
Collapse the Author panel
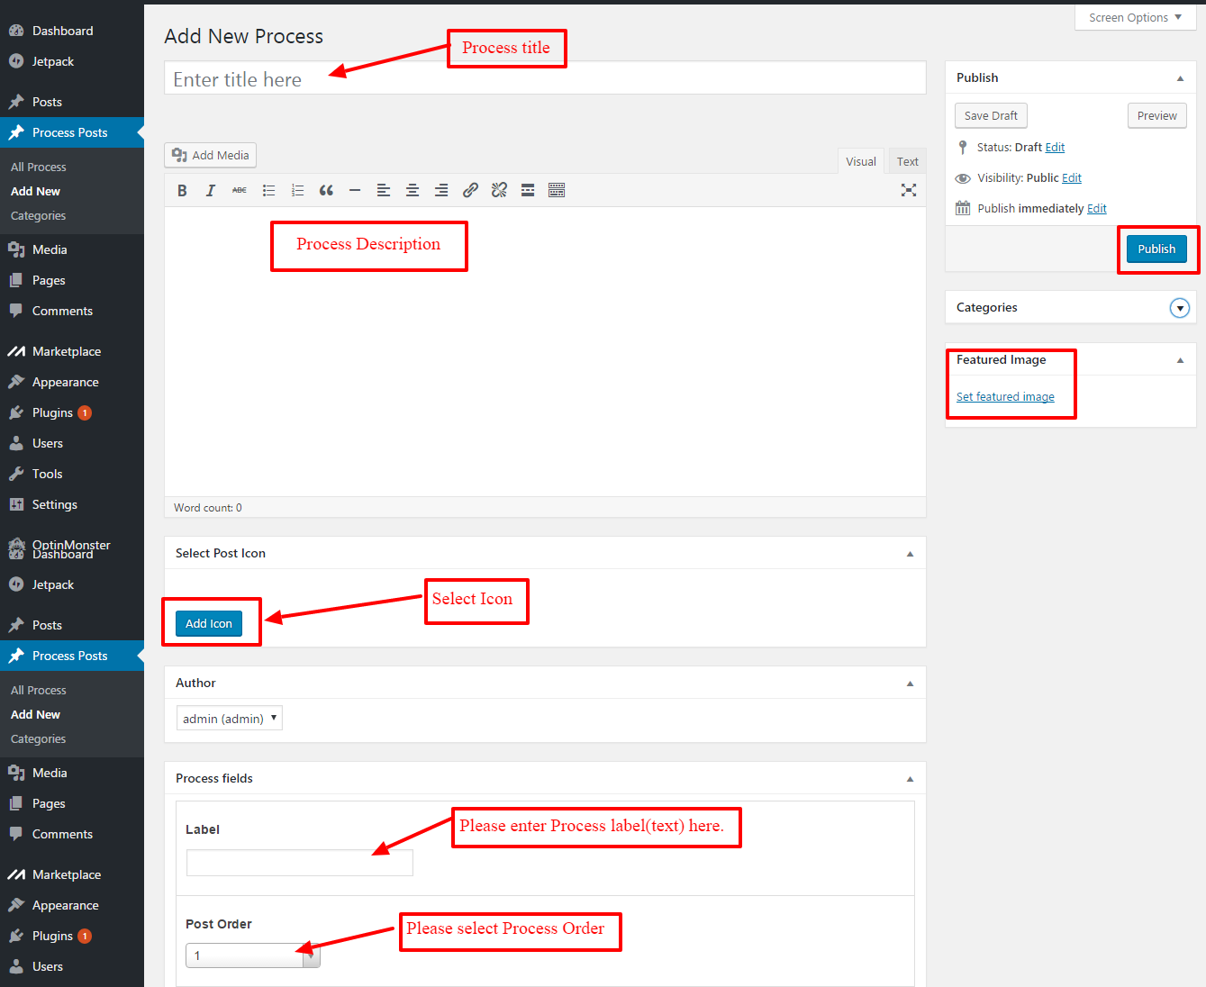click(910, 684)
